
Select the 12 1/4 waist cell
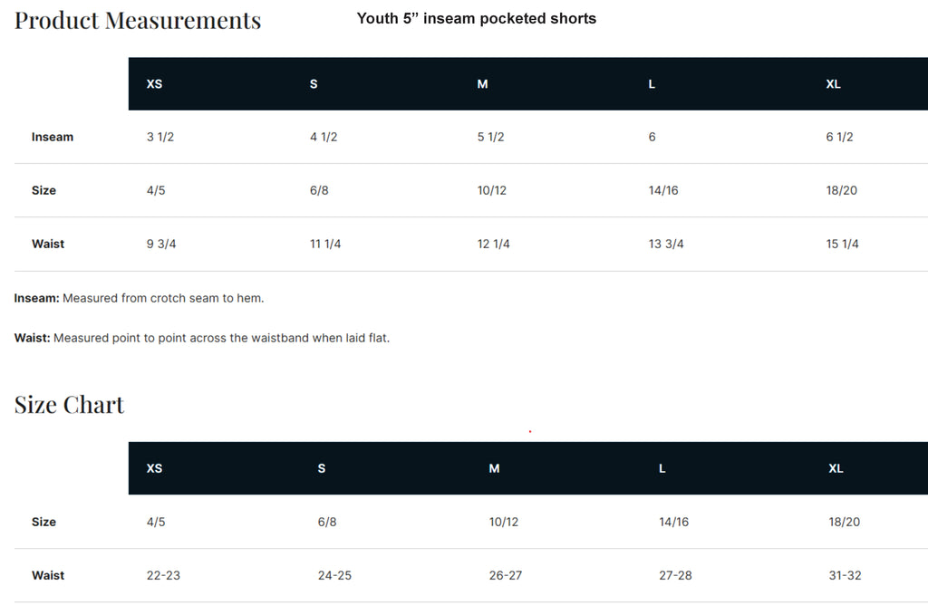click(x=494, y=244)
